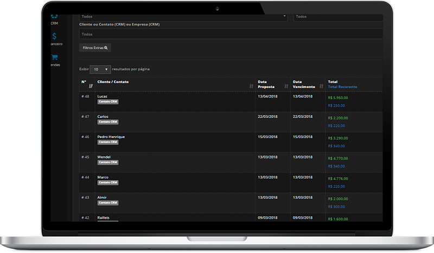Click the Contato CRM tag under Wendel
This screenshot has width=434, height=253.
107,162
